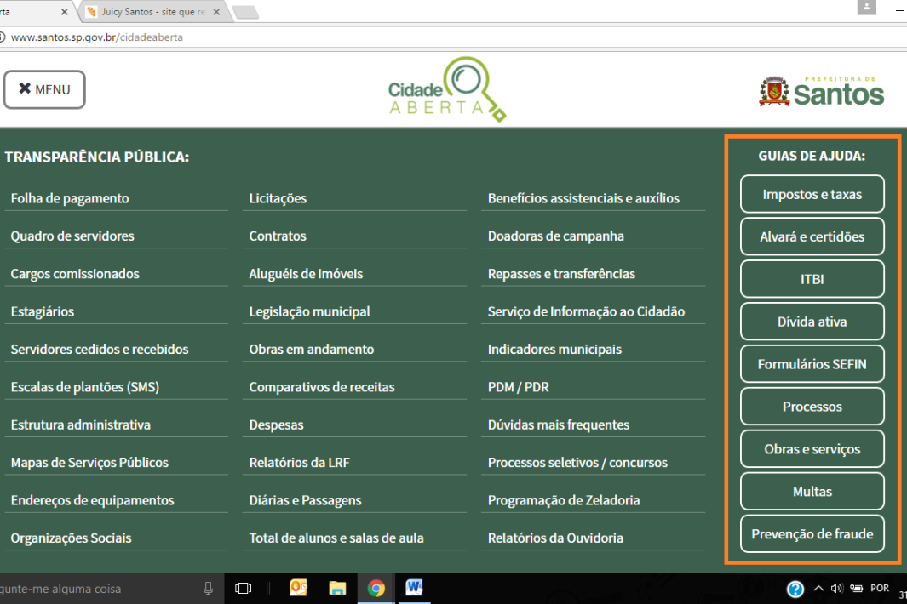
Task: Open Outlook from the taskbar
Action: coord(298,588)
